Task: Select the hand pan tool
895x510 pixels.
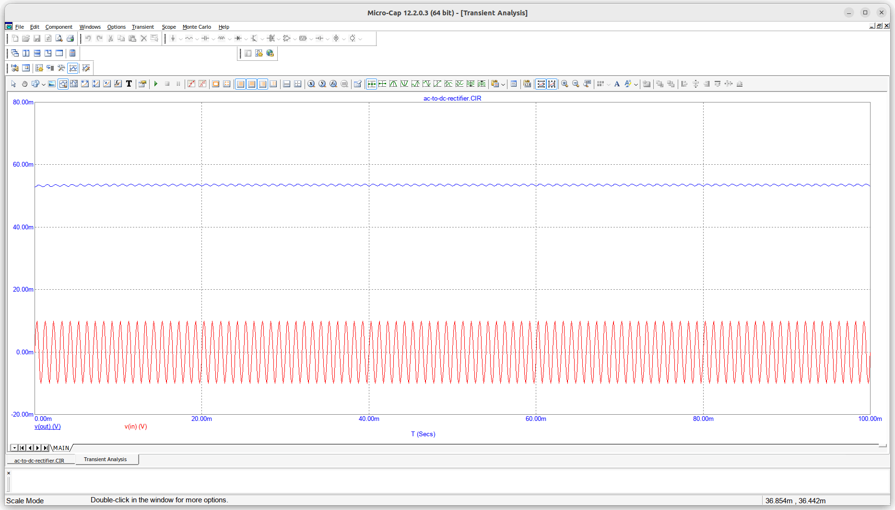Action: click(24, 84)
